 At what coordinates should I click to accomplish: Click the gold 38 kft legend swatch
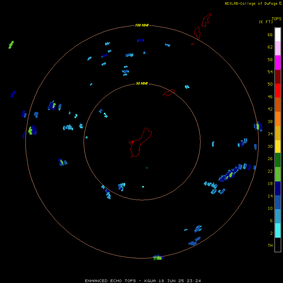(x=278, y=133)
